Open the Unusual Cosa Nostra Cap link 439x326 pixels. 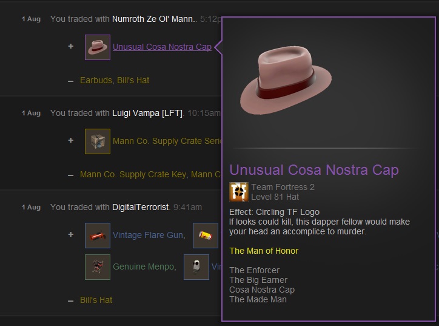point(162,47)
